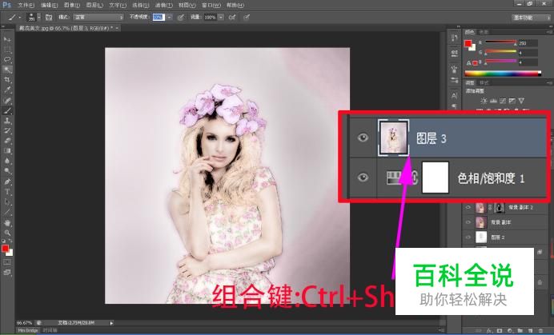Select the Horizontal Type tool
Screen dimensions: 554x335
(x=7, y=192)
